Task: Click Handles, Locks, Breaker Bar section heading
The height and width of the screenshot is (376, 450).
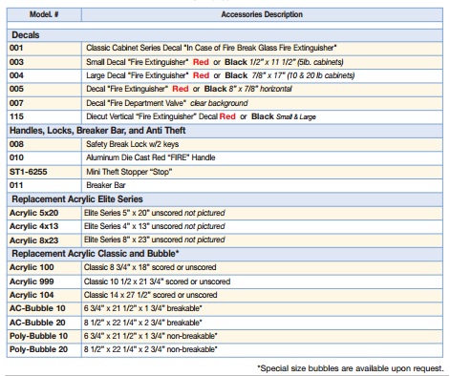Action: click(x=97, y=131)
